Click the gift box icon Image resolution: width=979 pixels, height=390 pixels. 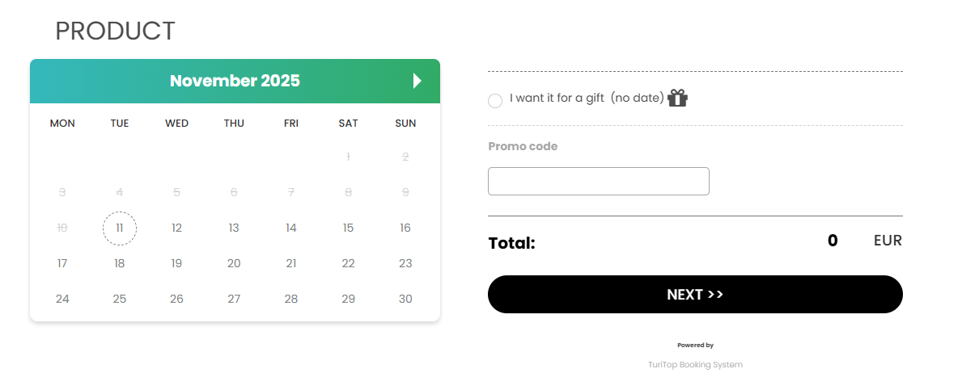[x=678, y=99]
